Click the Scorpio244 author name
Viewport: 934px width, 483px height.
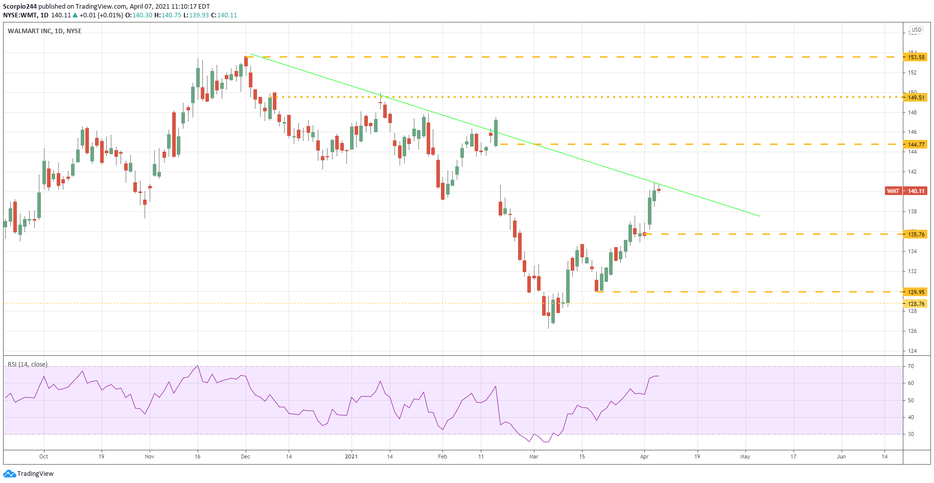coord(19,7)
